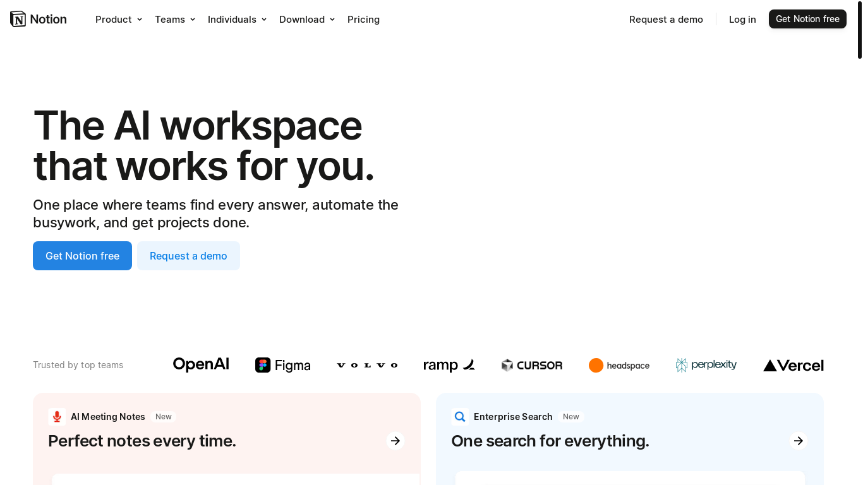The width and height of the screenshot is (863, 485).
Task: Click New badge beside Enterprise Search
Action: point(571,417)
